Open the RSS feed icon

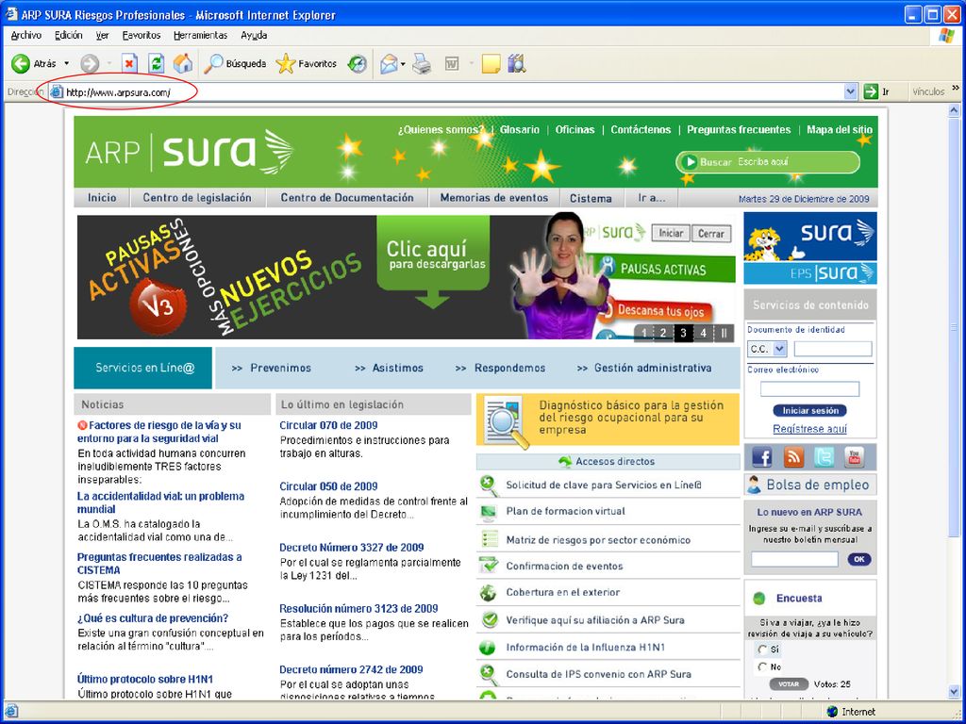pyautogui.click(x=793, y=457)
